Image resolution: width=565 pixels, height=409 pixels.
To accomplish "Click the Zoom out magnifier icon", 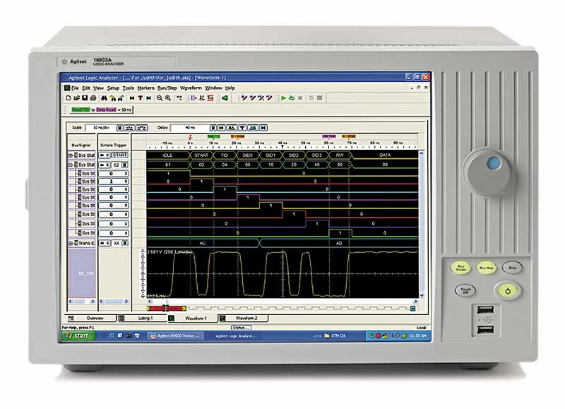I will click(x=160, y=97).
